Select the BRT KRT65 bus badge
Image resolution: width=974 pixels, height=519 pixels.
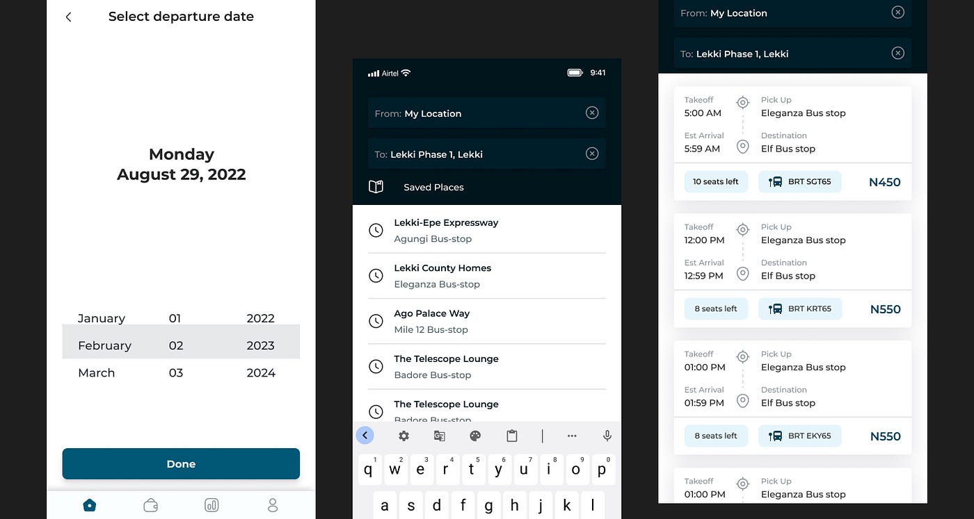click(x=800, y=308)
